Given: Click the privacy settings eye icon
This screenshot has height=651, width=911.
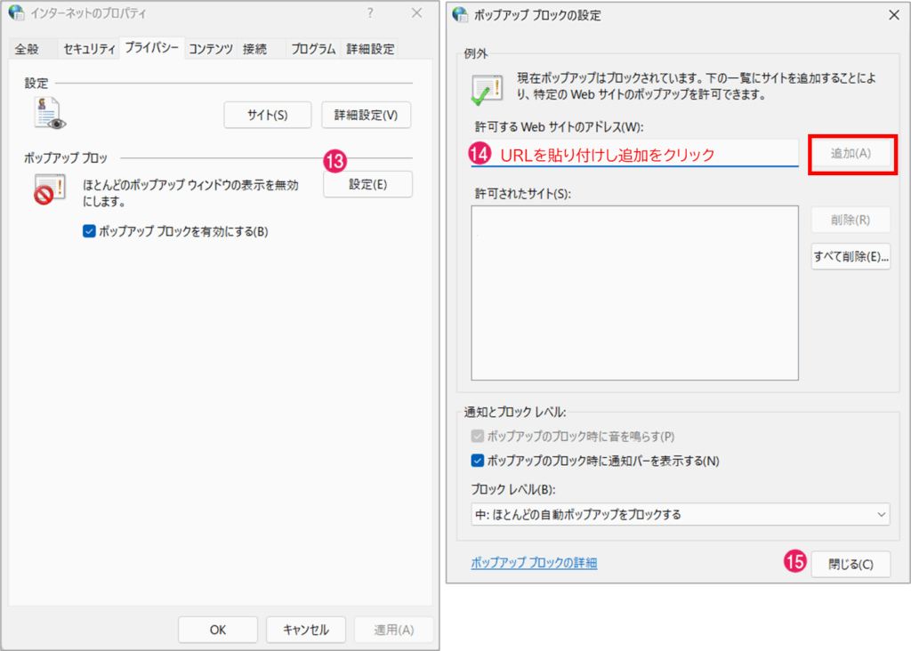Looking at the screenshot, I should [x=50, y=114].
